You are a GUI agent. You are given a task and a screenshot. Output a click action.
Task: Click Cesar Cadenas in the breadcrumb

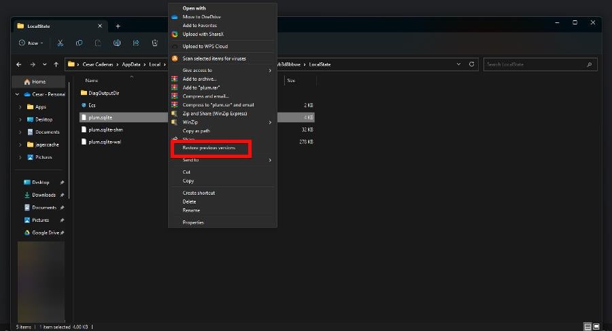97,64
